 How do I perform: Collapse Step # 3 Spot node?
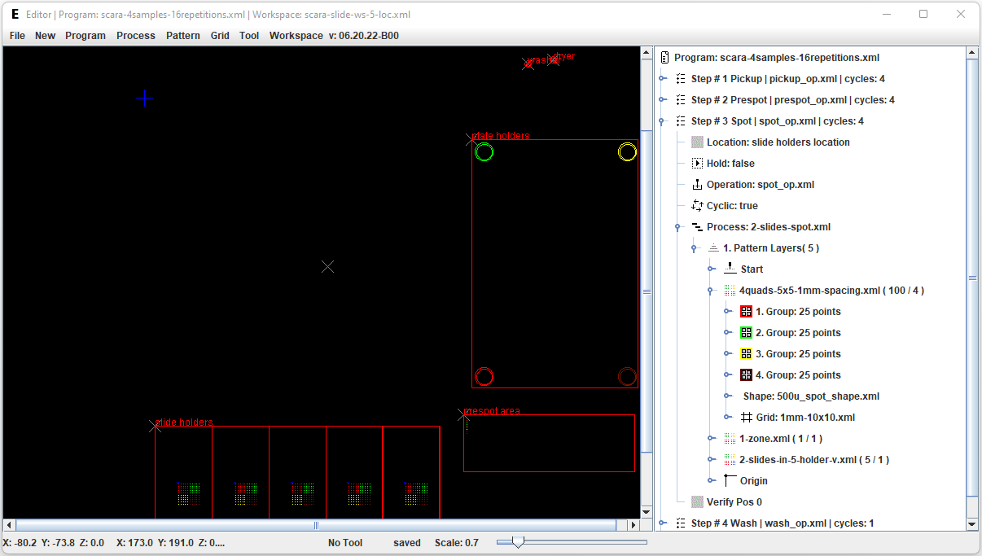(x=662, y=121)
